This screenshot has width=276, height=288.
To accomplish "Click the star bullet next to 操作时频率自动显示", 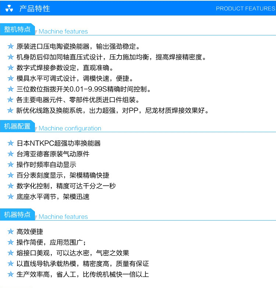I will click(10, 165).
